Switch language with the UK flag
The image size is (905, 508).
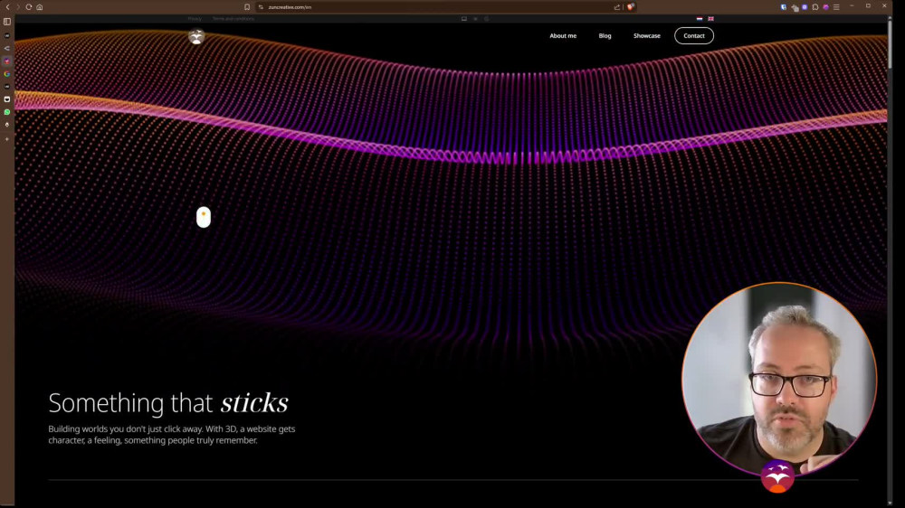coord(711,19)
